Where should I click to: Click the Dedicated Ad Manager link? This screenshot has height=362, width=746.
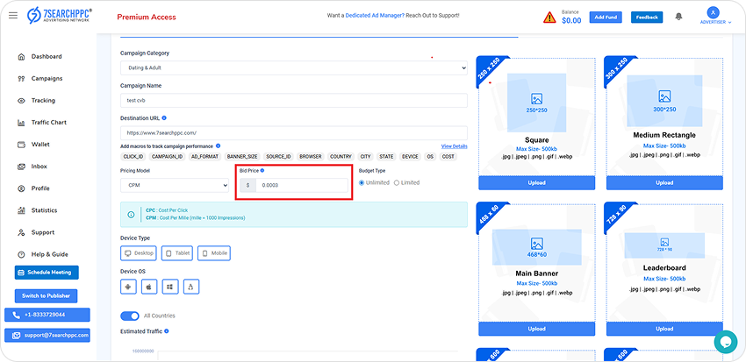click(x=375, y=16)
